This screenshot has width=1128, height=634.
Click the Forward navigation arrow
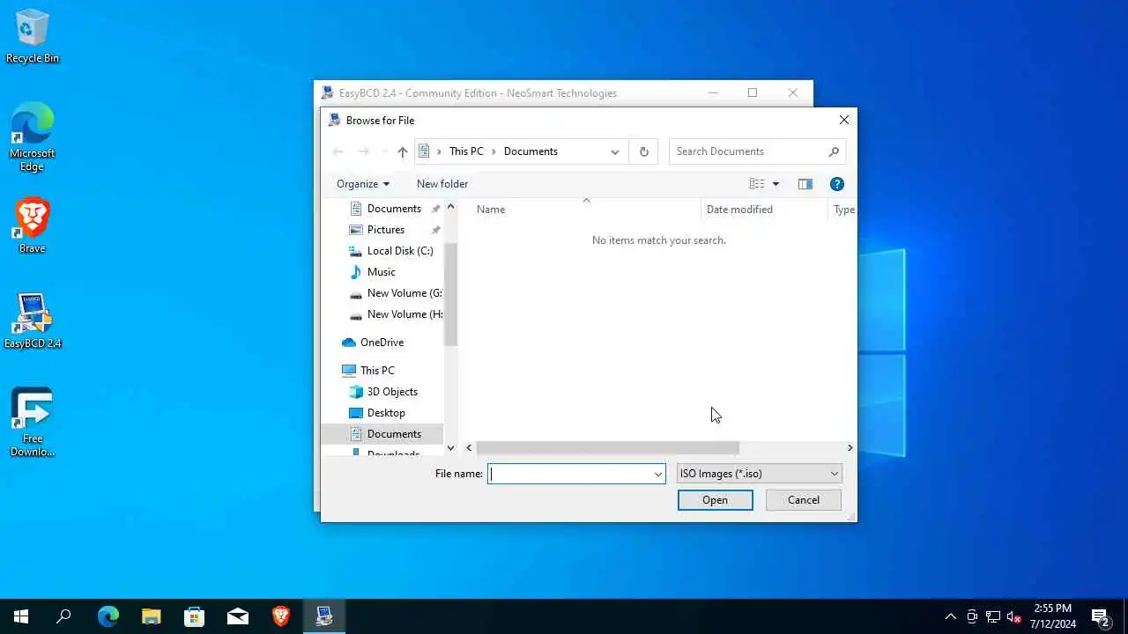coord(363,151)
